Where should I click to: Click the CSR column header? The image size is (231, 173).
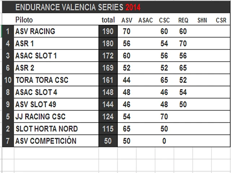pyautogui.click(x=221, y=20)
